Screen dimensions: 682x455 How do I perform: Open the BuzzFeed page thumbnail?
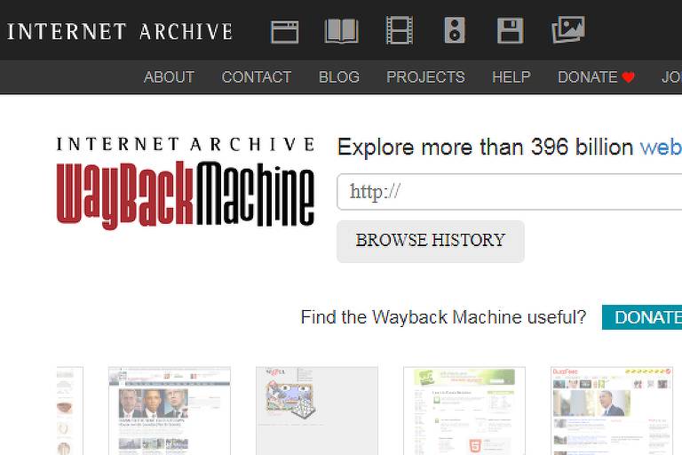[612, 411]
